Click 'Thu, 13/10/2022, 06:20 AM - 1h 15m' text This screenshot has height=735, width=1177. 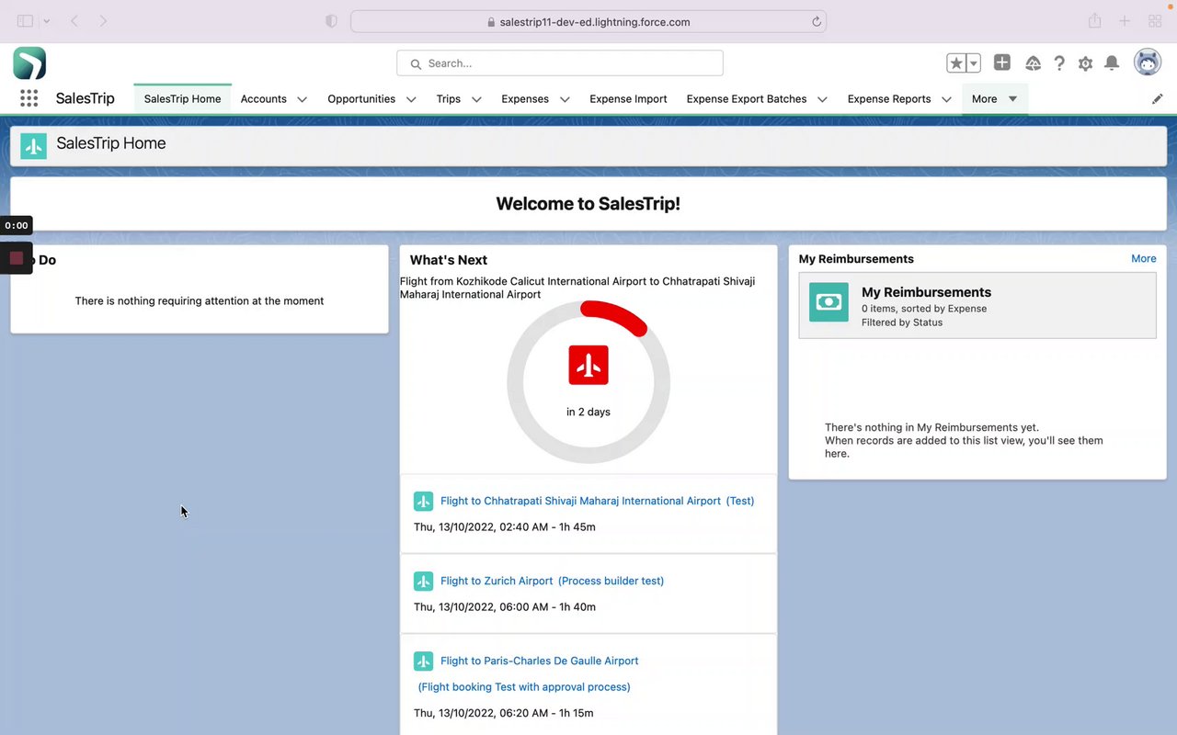click(x=504, y=713)
